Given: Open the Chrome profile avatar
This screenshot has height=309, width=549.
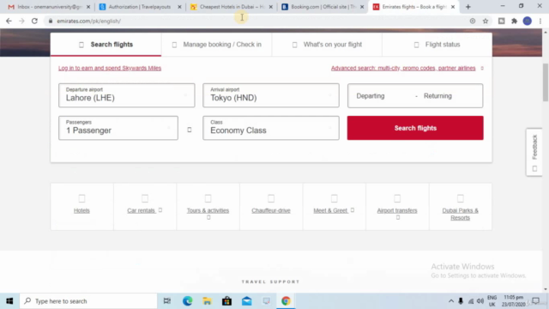Looking at the screenshot, I should coord(528,21).
